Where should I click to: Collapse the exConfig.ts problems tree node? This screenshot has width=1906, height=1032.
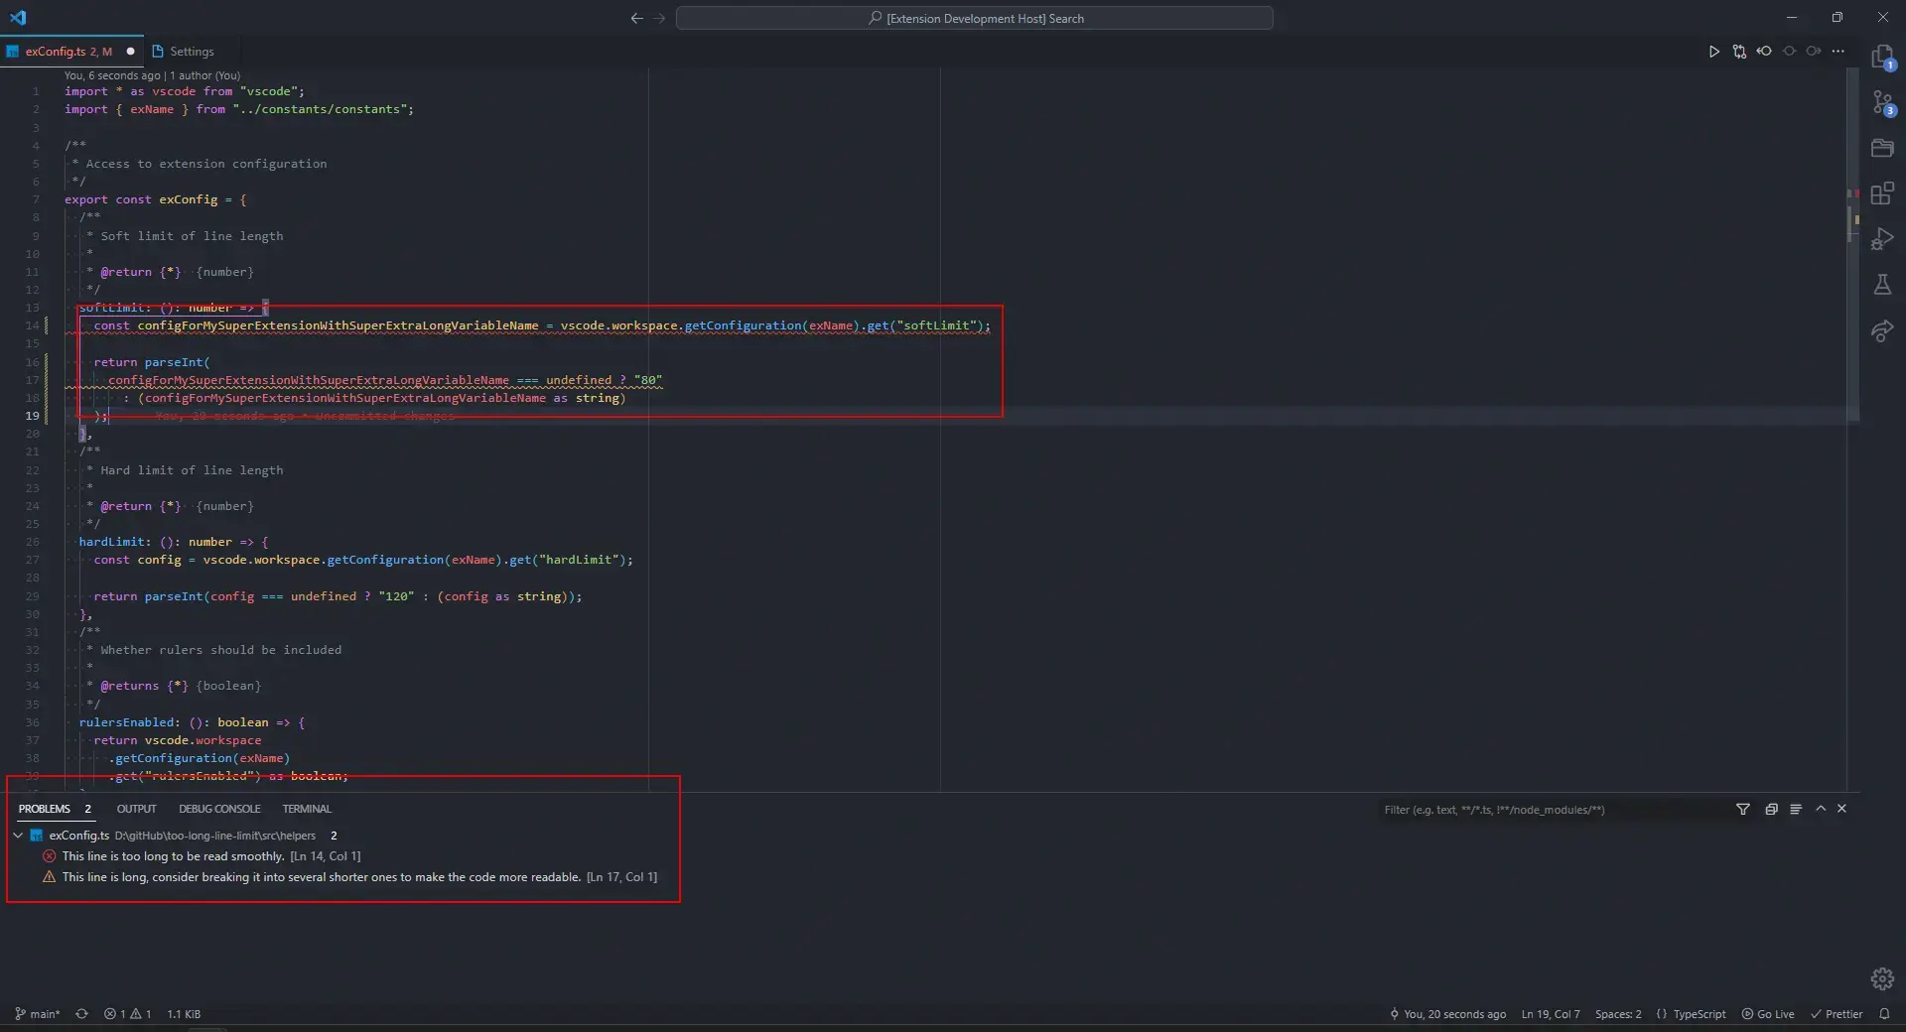point(18,836)
